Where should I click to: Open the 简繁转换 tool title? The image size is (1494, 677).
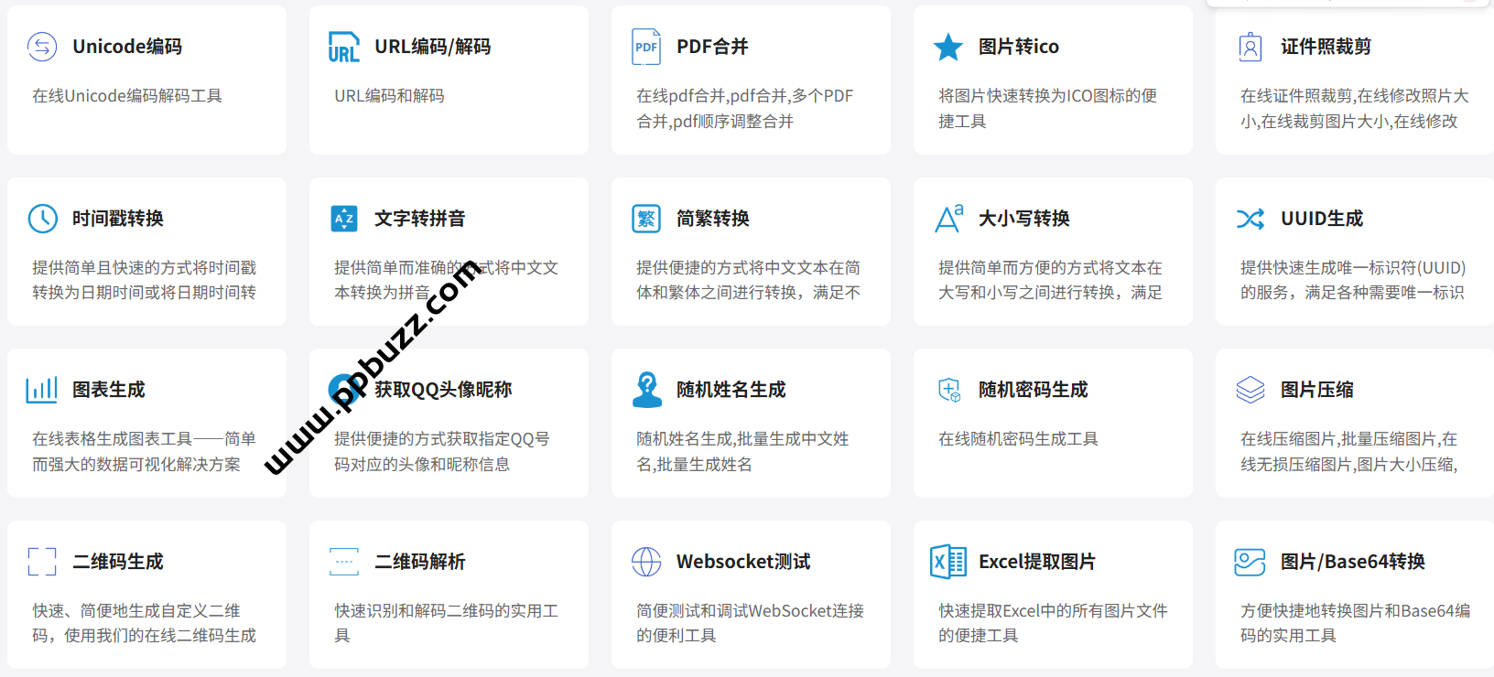pyautogui.click(x=712, y=219)
